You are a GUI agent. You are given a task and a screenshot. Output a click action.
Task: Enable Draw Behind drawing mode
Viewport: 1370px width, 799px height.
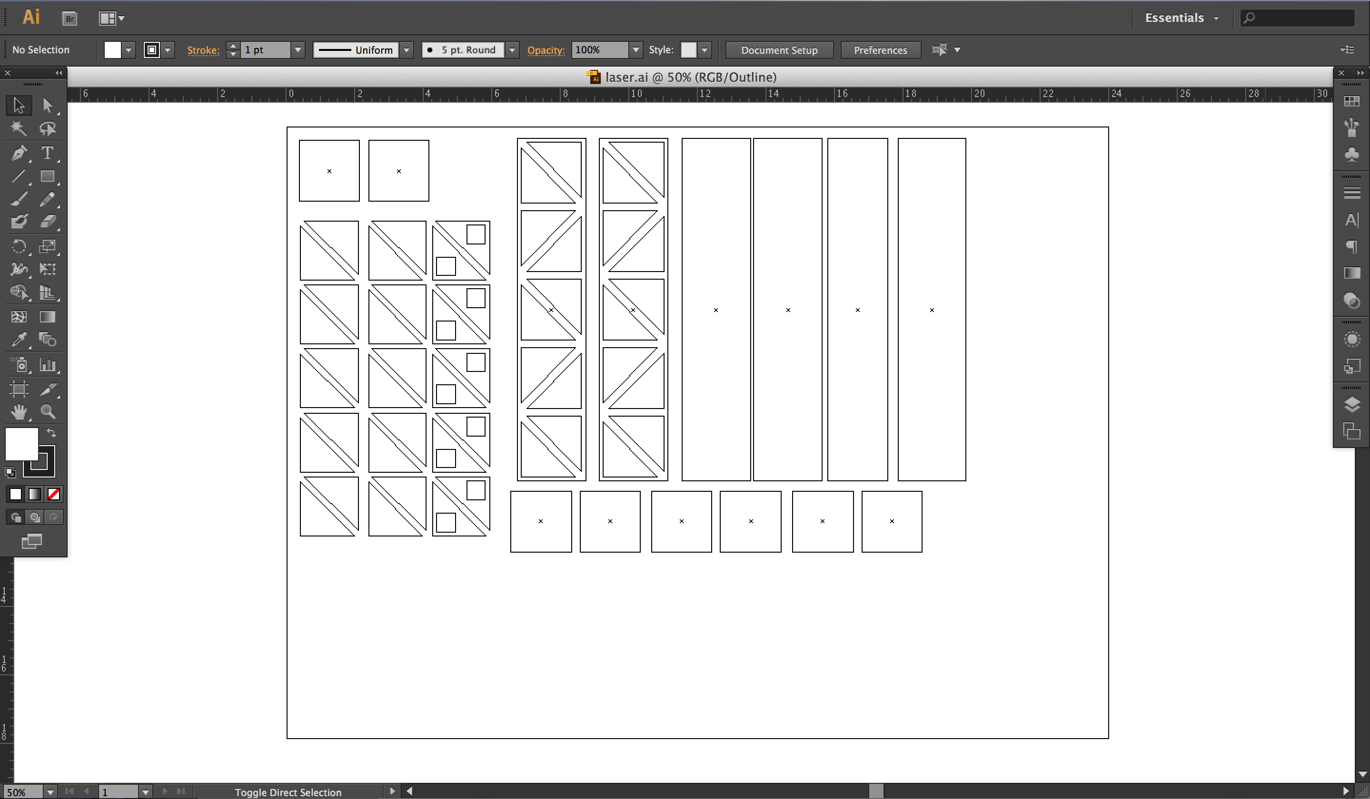click(x=34, y=517)
